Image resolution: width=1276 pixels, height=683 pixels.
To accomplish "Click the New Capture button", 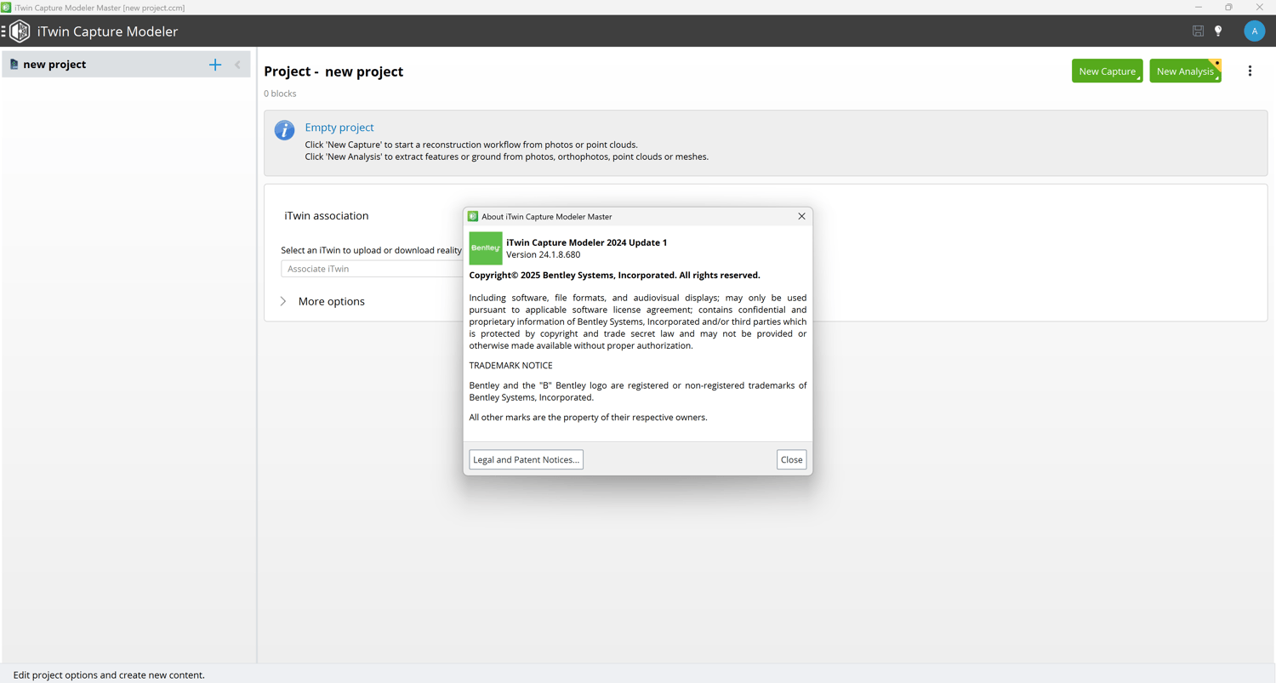I will pyautogui.click(x=1107, y=71).
